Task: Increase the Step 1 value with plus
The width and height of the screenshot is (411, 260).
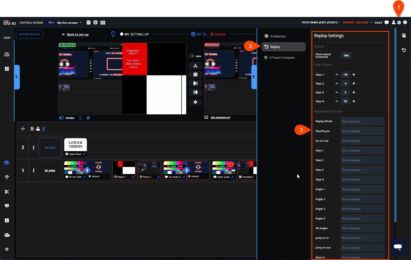Action: (354, 75)
